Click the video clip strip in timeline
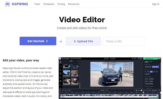Screen dimensions: 163x99 pyautogui.click(x=109, y=96)
